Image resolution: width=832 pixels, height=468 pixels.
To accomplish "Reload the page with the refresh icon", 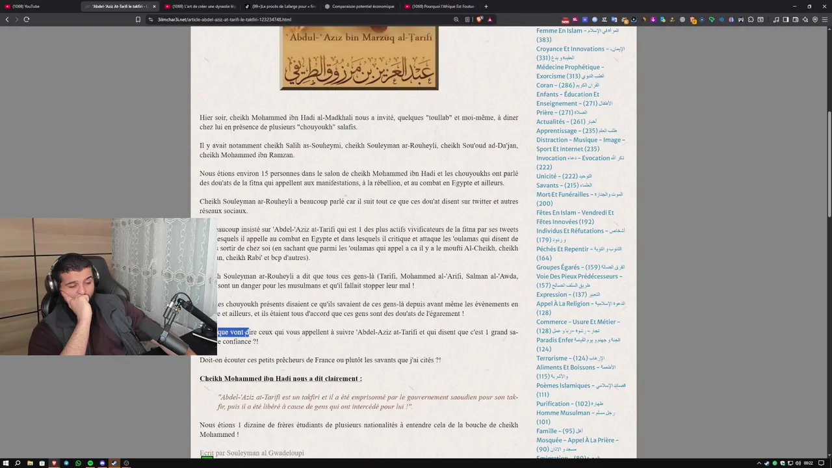I will (27, 19).
